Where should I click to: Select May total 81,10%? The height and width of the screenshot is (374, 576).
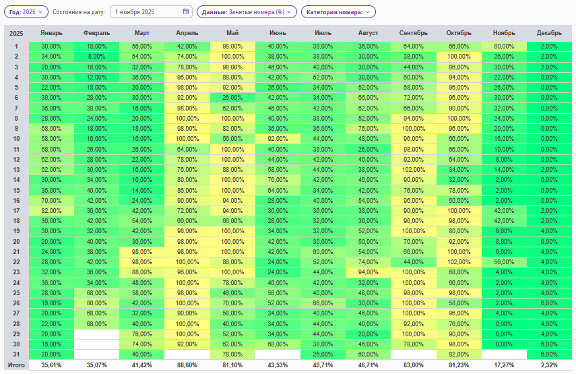tap(232, 365)
